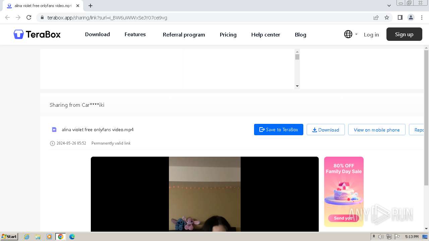This screenshot has height=241, width=429.
Task: Click the Sharing from Car****iki text
Action: coord(77,105)
